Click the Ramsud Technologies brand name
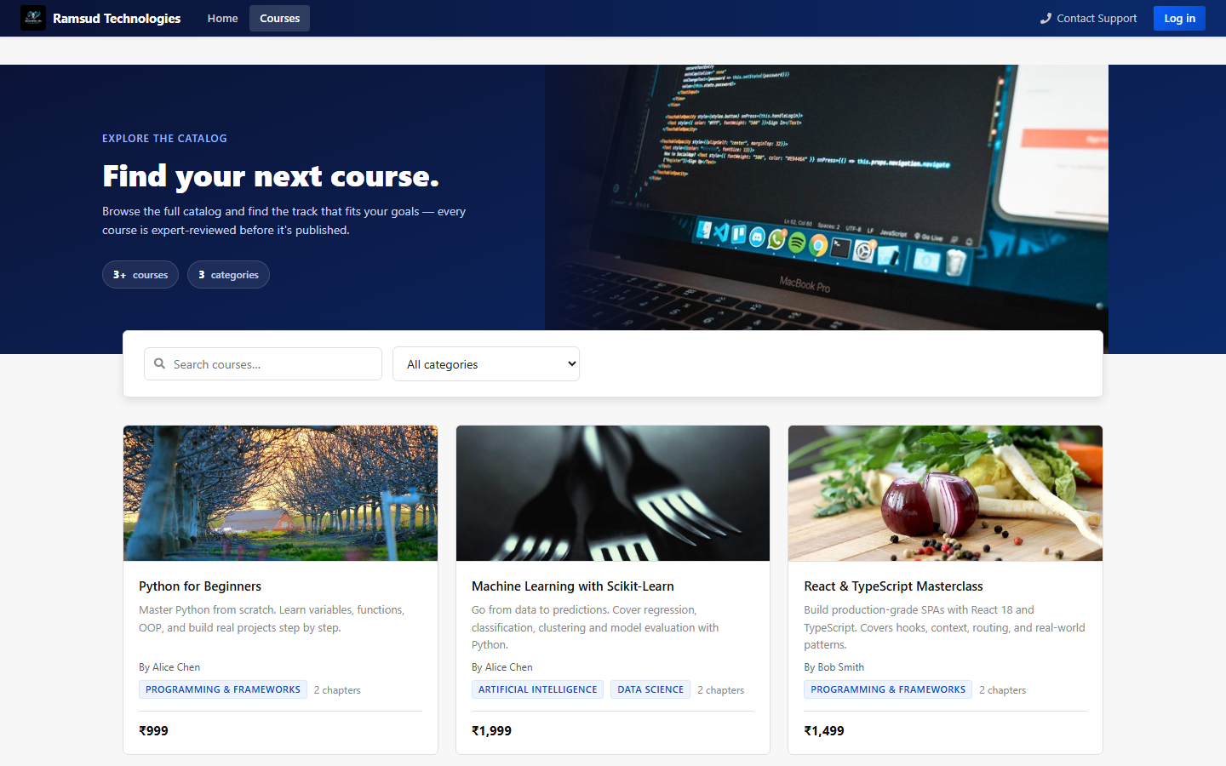Image resolution: width=1226 pixels, height=766 pixels. click(x=117, y=18)
